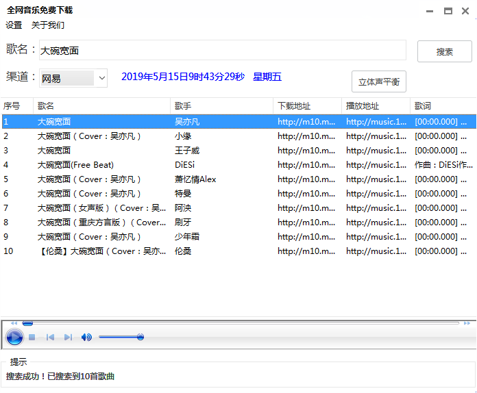Click the rewind arrows left of seek bar
The height and width of the screenshot is (393, 477).
(14, 323)
